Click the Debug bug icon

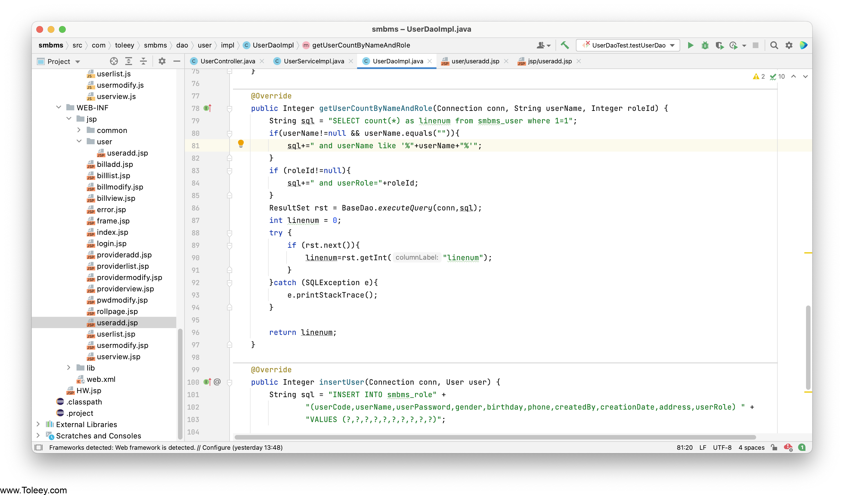coord(705,45)
